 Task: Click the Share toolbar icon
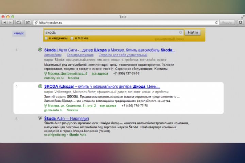click(28, 23)
